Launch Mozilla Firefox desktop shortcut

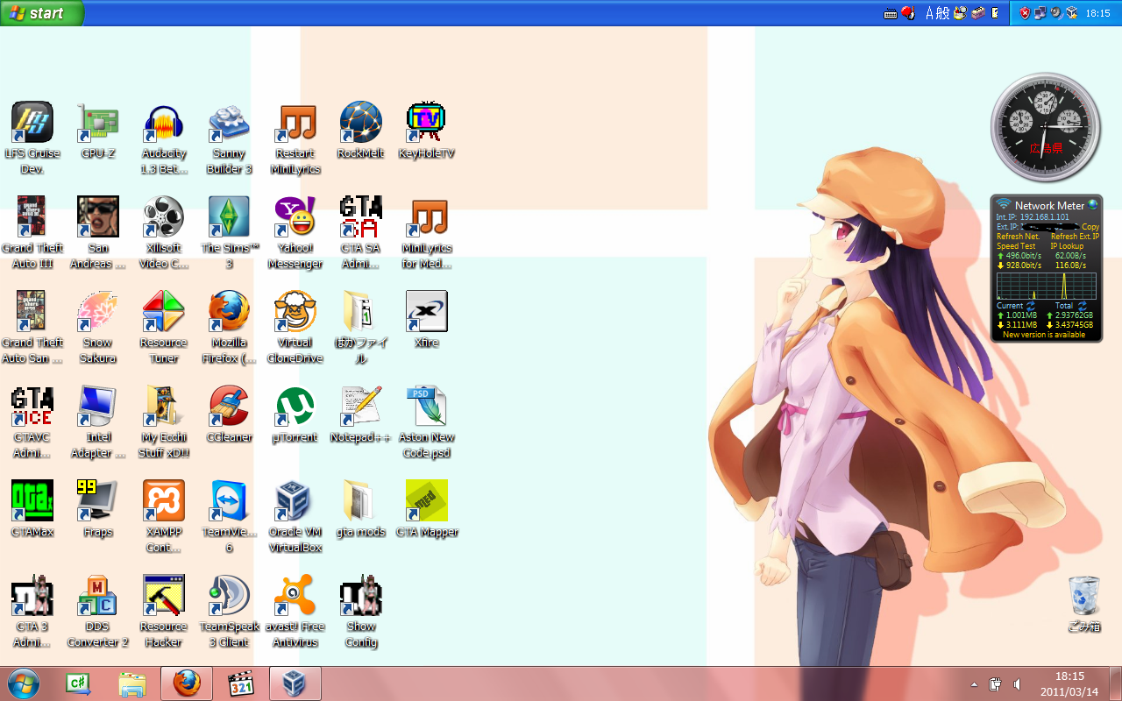(230, 327)
